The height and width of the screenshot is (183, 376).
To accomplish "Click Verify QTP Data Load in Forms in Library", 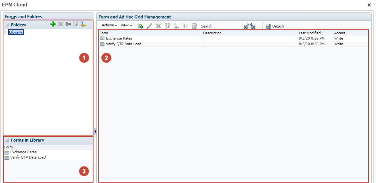I will point(28,157).
